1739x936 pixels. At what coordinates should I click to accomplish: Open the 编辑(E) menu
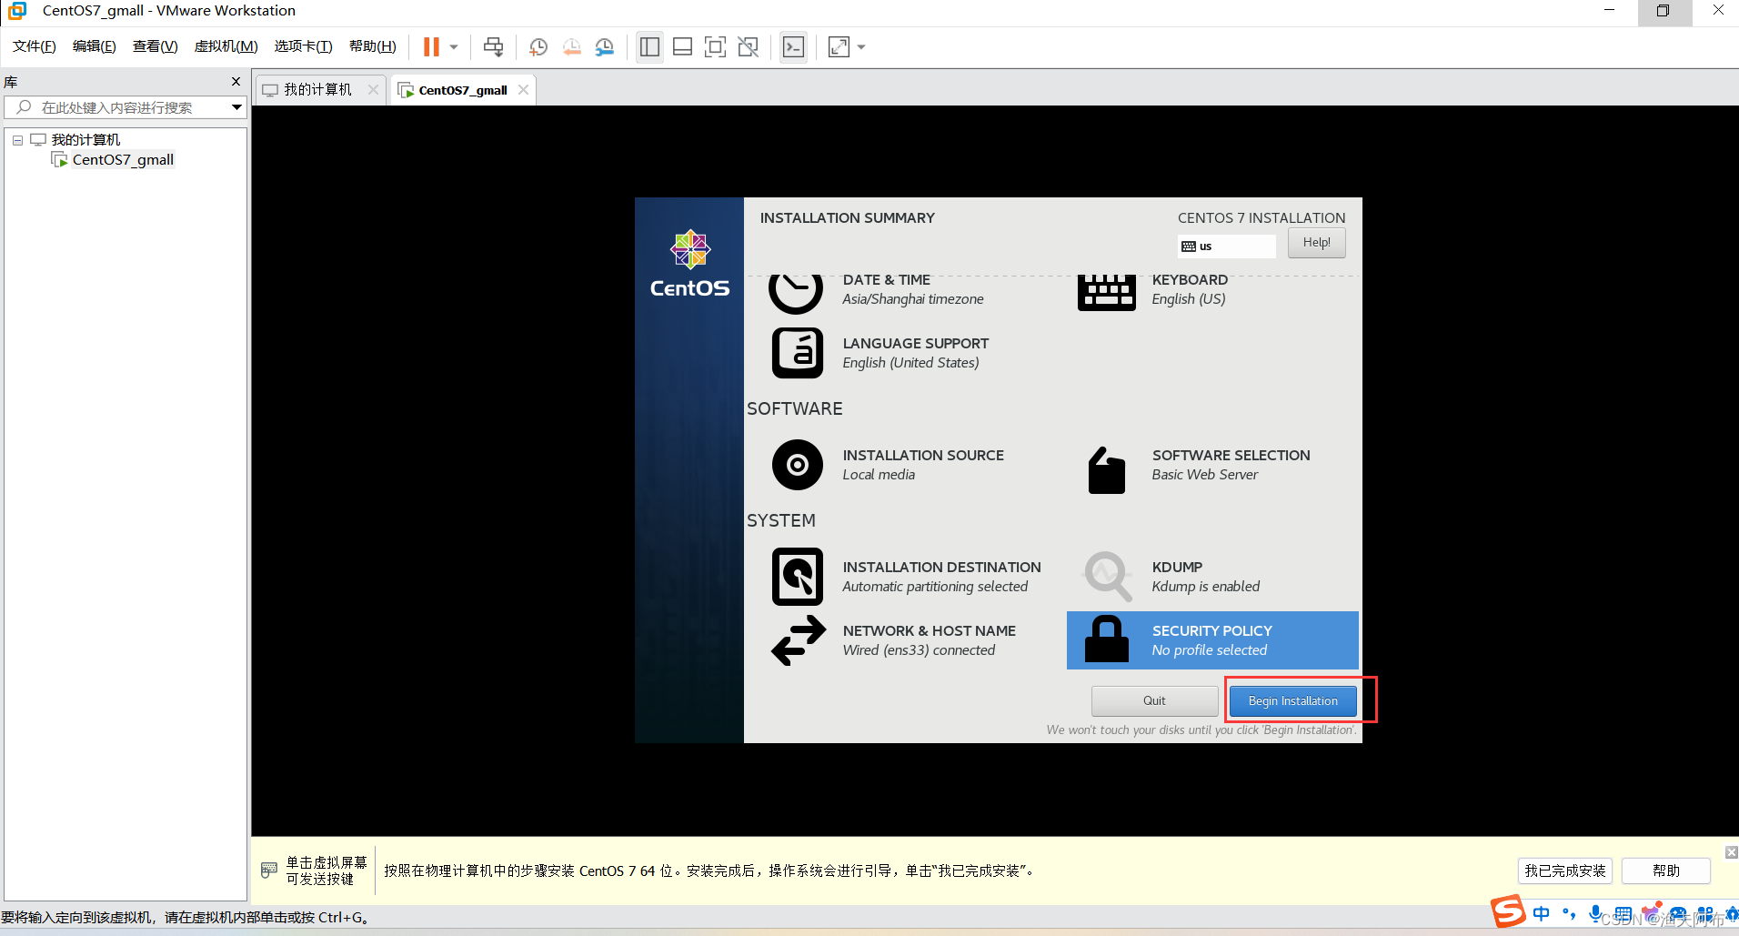pos(95,46)
